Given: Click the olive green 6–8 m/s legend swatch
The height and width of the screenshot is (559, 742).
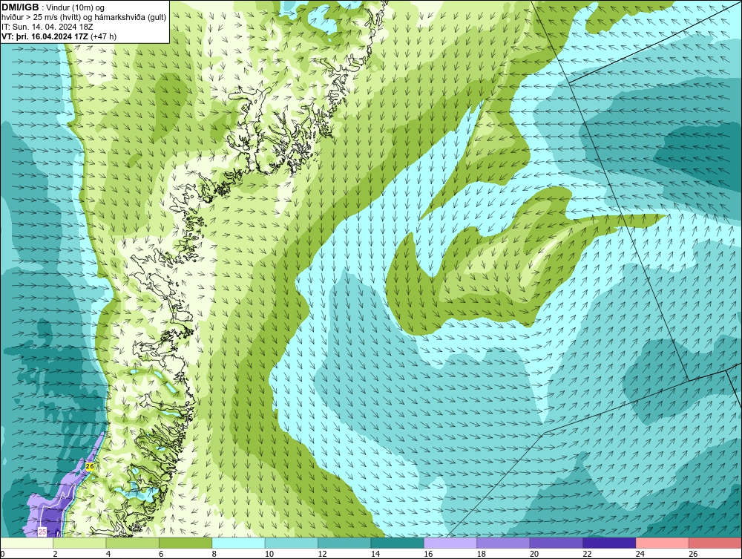Looking at the screenshot, I should [x=185, y=543].
